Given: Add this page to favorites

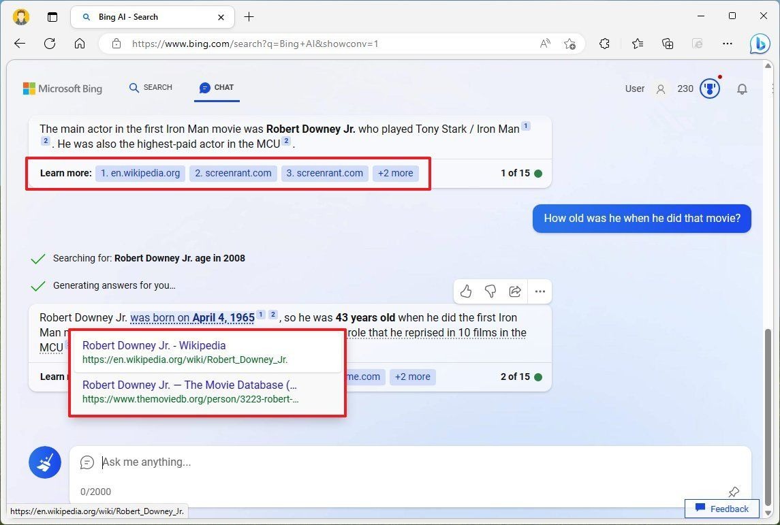Looking at the screenshot, I should click(570, 44).
